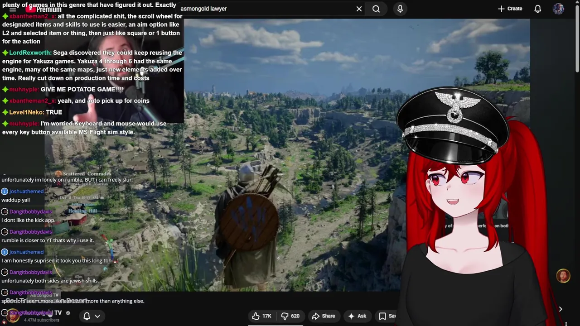Expand subscription notification chevron dropdown
The height and width of the screenshot is (326, 580).
(97, 316)
